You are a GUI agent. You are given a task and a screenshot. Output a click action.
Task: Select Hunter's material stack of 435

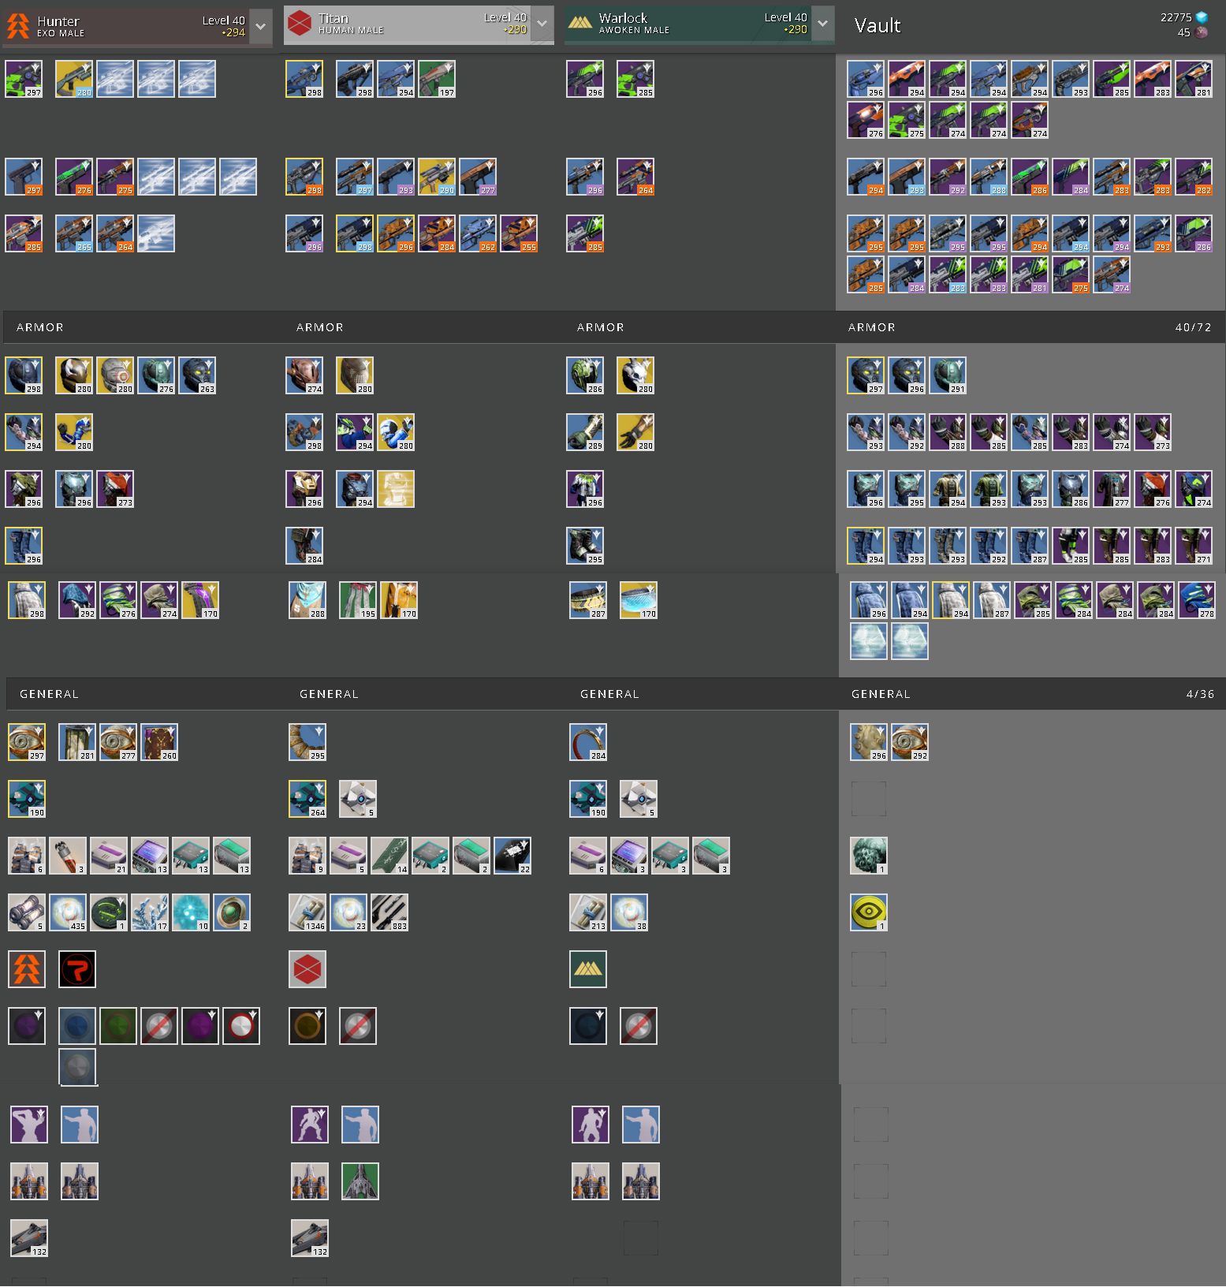point(68,912)
